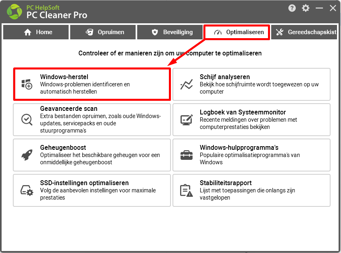The width and height of the screenshot is (341, 253).
Task: Go to the Beveiliging tab
Action: point(170,32)
